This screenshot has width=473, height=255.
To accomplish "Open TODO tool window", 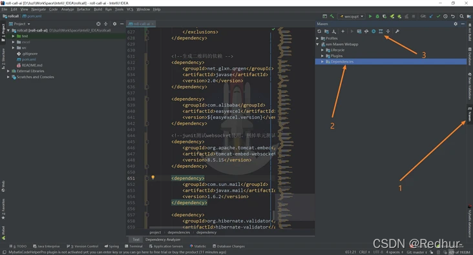I will pos(18,246).
